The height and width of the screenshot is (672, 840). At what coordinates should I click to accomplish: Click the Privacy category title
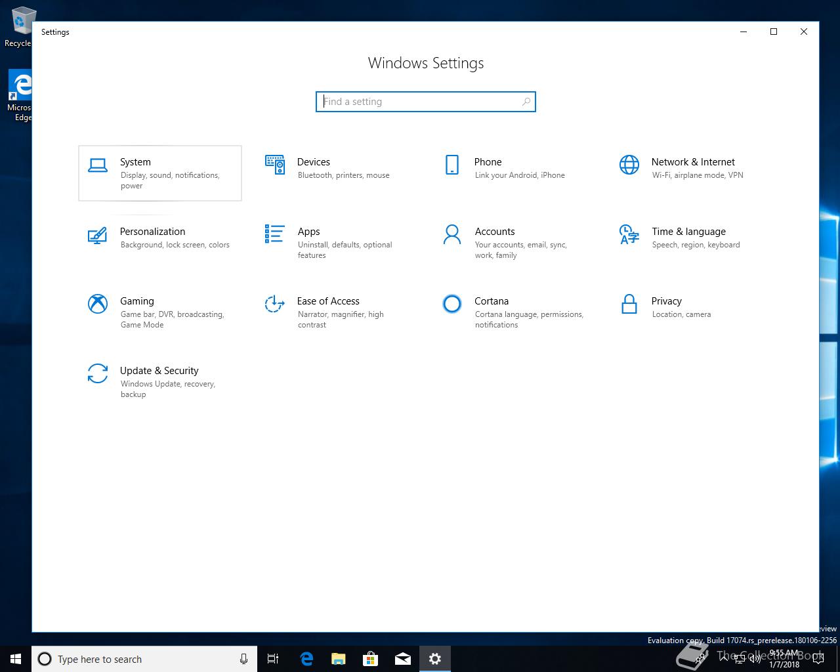pos(667,301)
